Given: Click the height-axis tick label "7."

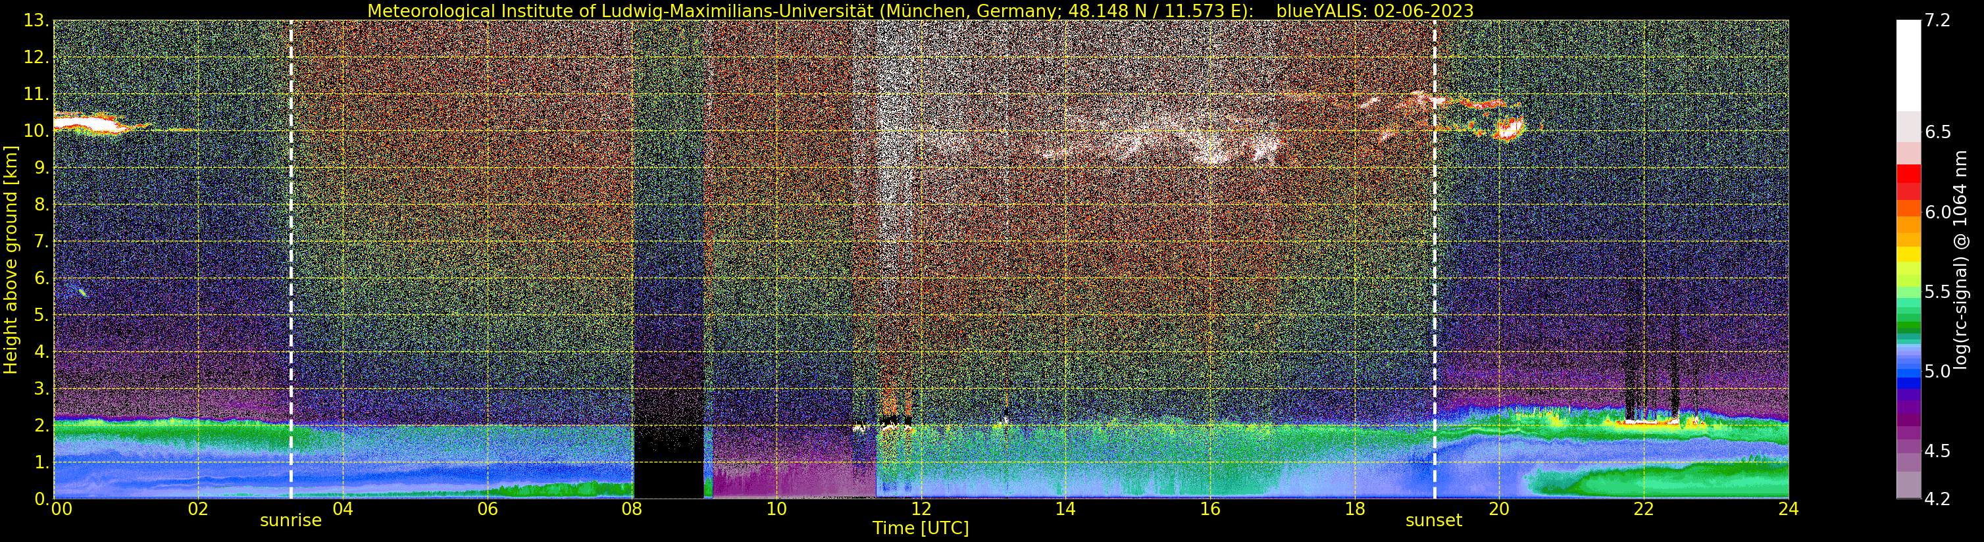Looking at the screenshot, I should click(41, 242).
